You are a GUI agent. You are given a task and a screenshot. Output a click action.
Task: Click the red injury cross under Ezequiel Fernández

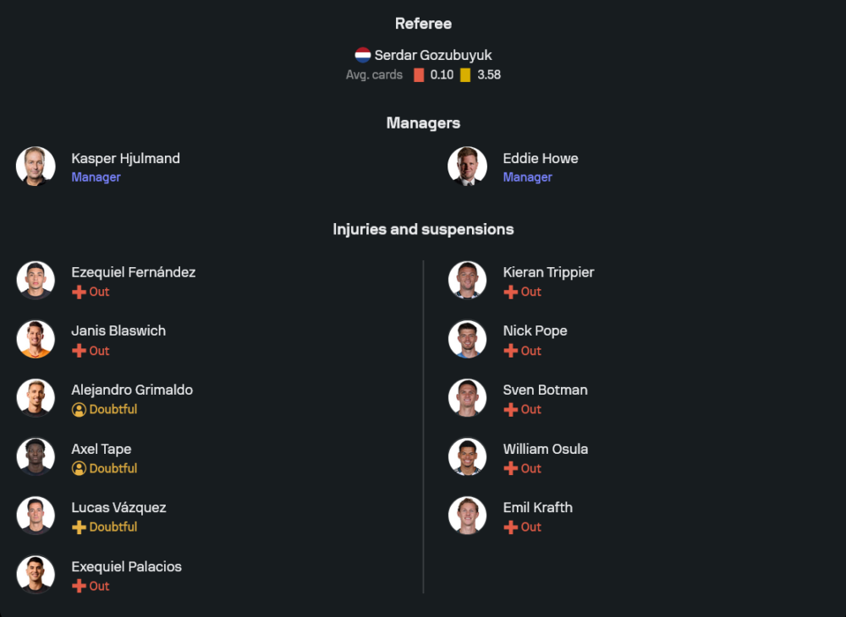(x=79, y=292)
